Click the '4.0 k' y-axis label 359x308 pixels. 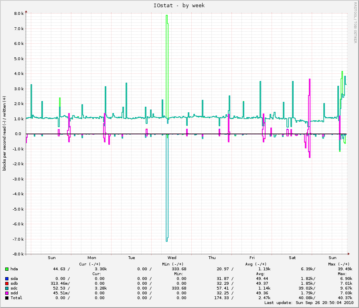coord(19,74)
